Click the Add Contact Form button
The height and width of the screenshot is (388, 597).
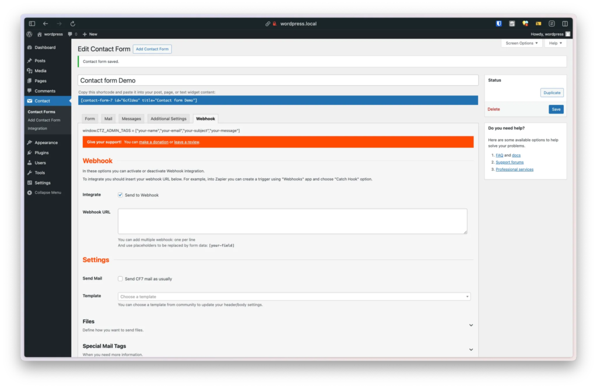[152, 49]
